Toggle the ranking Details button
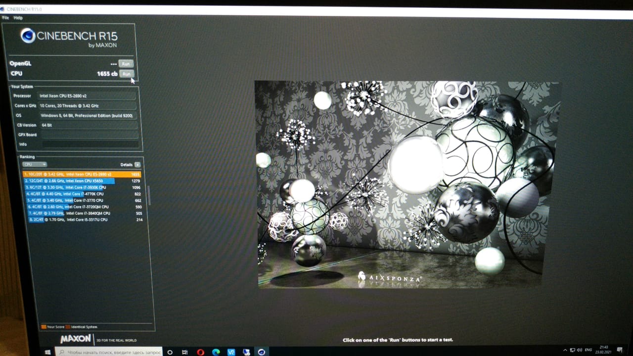Screen dimensions: 633x356 137,165
